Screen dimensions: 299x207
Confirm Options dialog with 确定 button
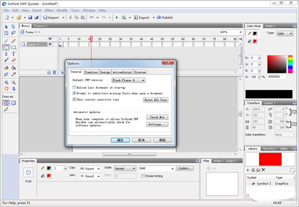(120, 140)
